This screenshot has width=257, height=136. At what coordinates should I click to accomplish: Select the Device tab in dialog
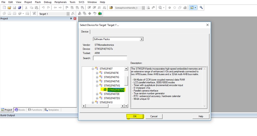[85, 32]
